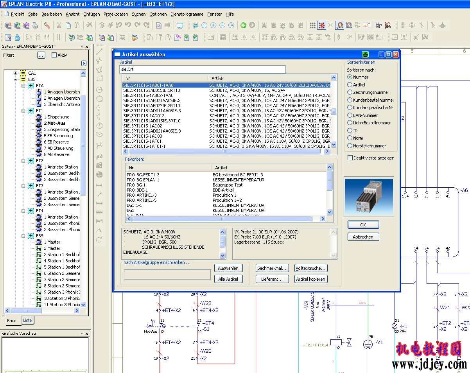
Task: Collapse the ET4 tree node
Action: coord(23,211)
